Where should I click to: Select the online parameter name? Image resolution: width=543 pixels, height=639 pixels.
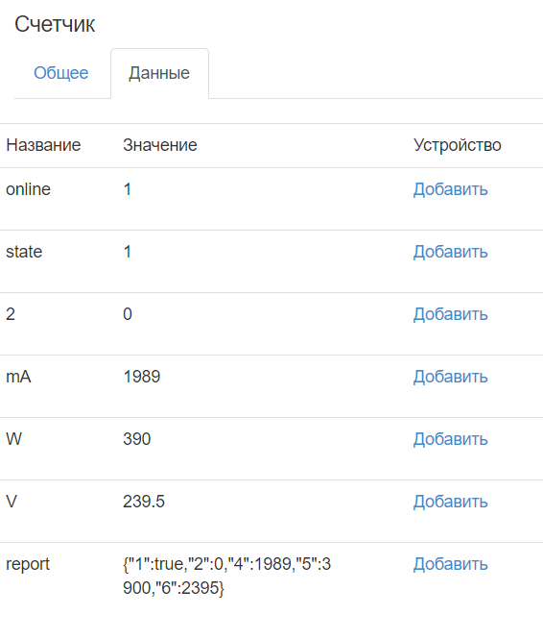coord(28,189)
